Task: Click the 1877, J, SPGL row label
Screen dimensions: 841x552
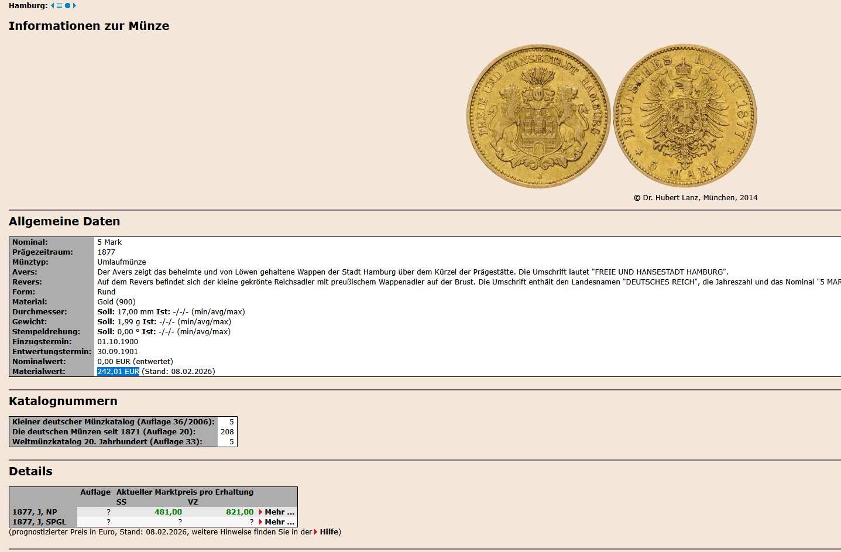Action: 39,522
